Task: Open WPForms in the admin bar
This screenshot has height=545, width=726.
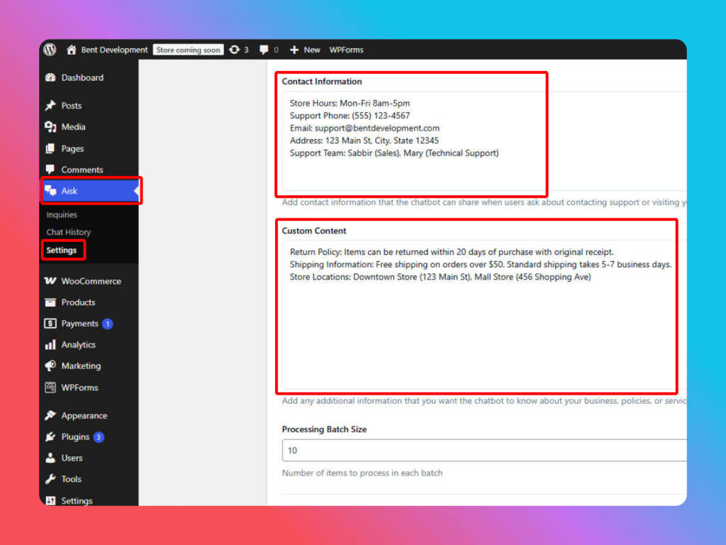Action: (346, 50)
